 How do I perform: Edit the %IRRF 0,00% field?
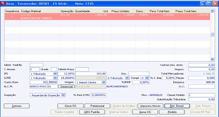coord(141,82)
